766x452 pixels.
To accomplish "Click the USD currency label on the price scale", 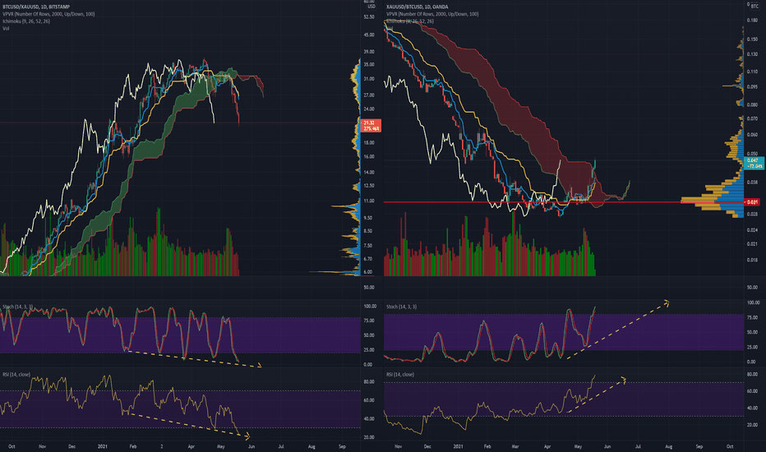I will pos(371,7).
